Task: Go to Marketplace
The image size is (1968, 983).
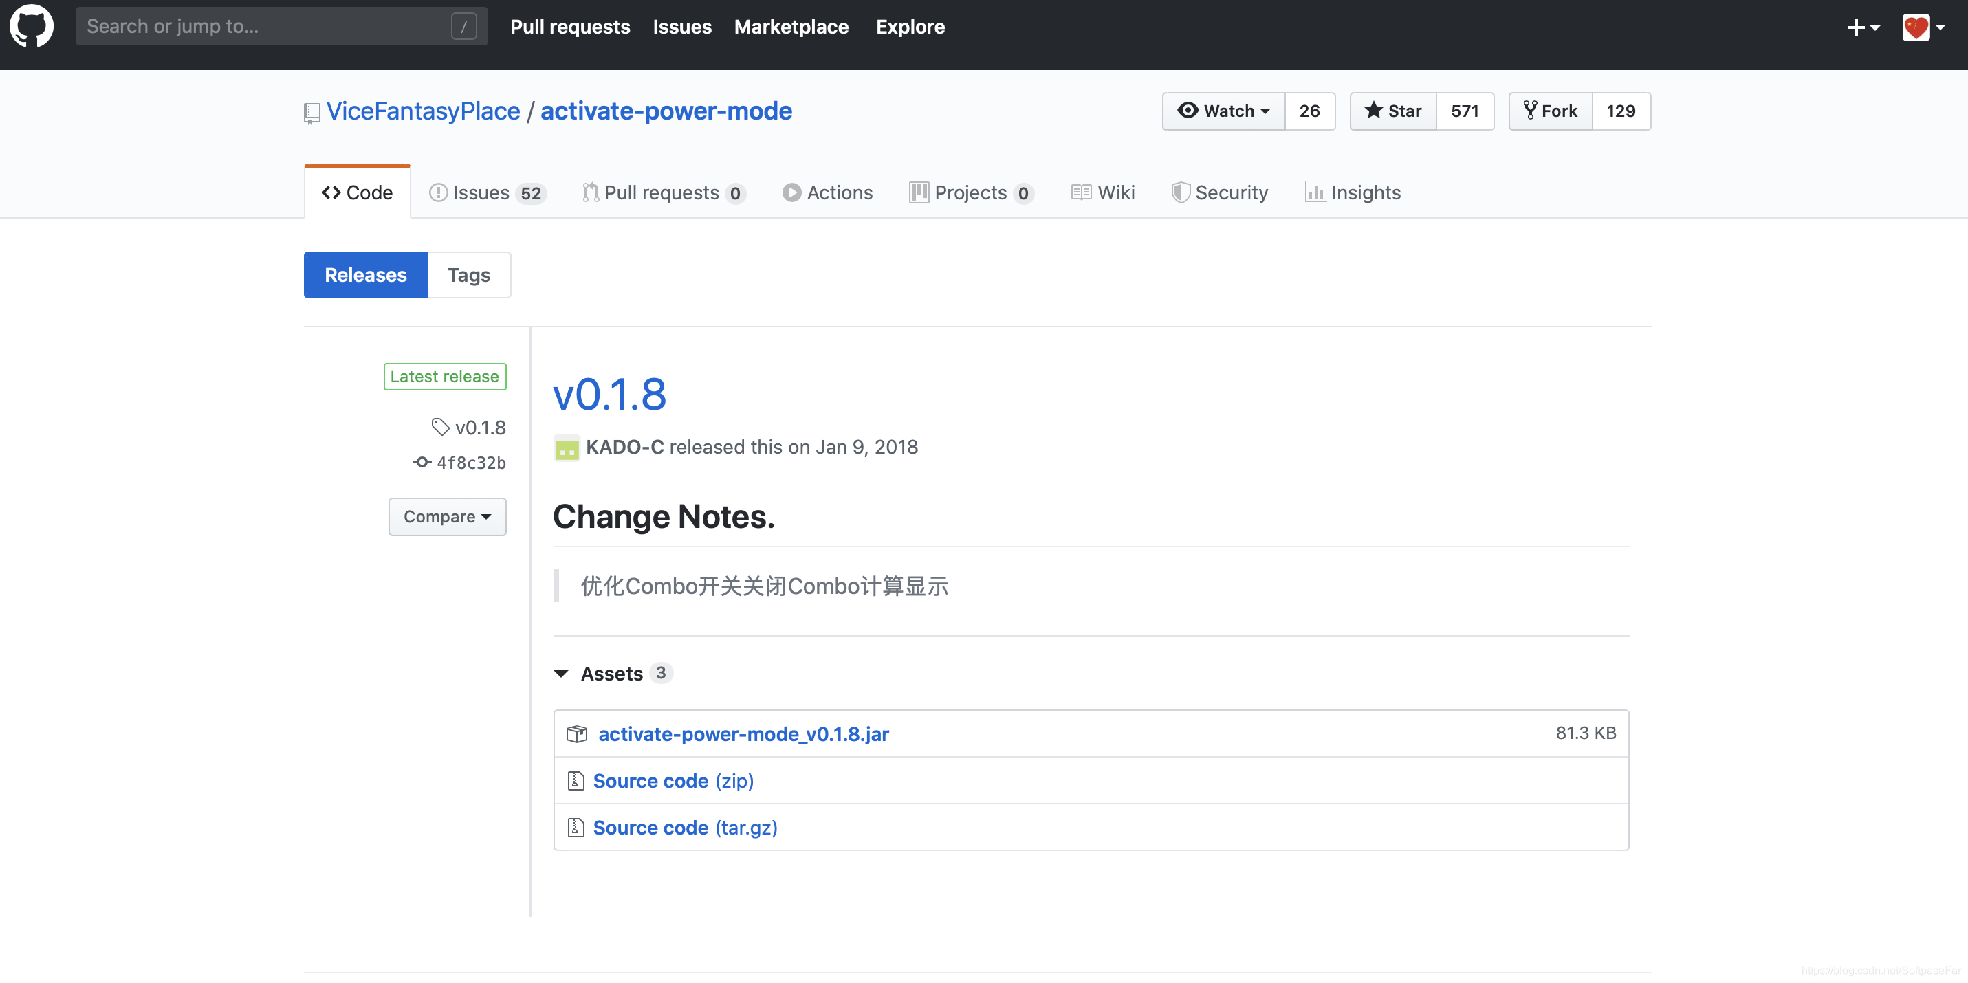Action: (x=791, y=27)
